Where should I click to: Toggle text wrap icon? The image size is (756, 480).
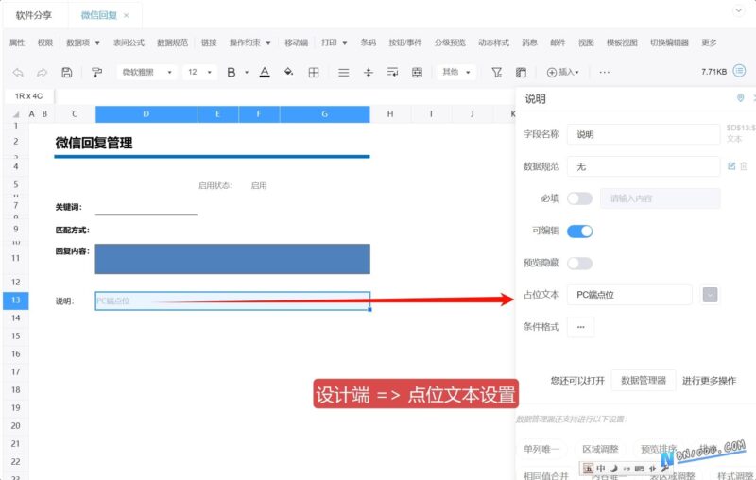click(x=392, y=73)
